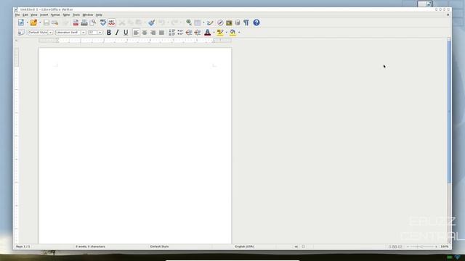The height and width of the screenshot is (261, 465).
Task: Open New document dropdown arrow
Action: pos(28,22)
